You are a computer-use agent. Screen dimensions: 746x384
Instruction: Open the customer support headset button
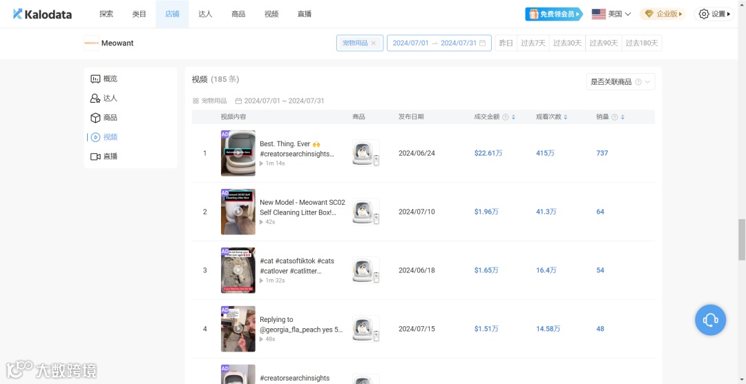click(710, 320)
